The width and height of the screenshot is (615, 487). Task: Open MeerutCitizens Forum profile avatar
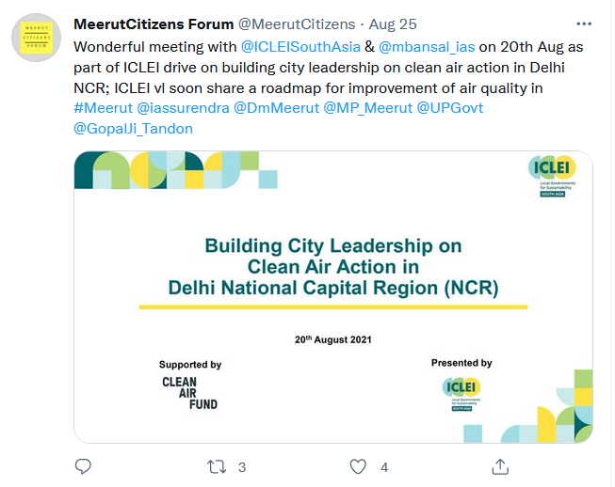36,38
